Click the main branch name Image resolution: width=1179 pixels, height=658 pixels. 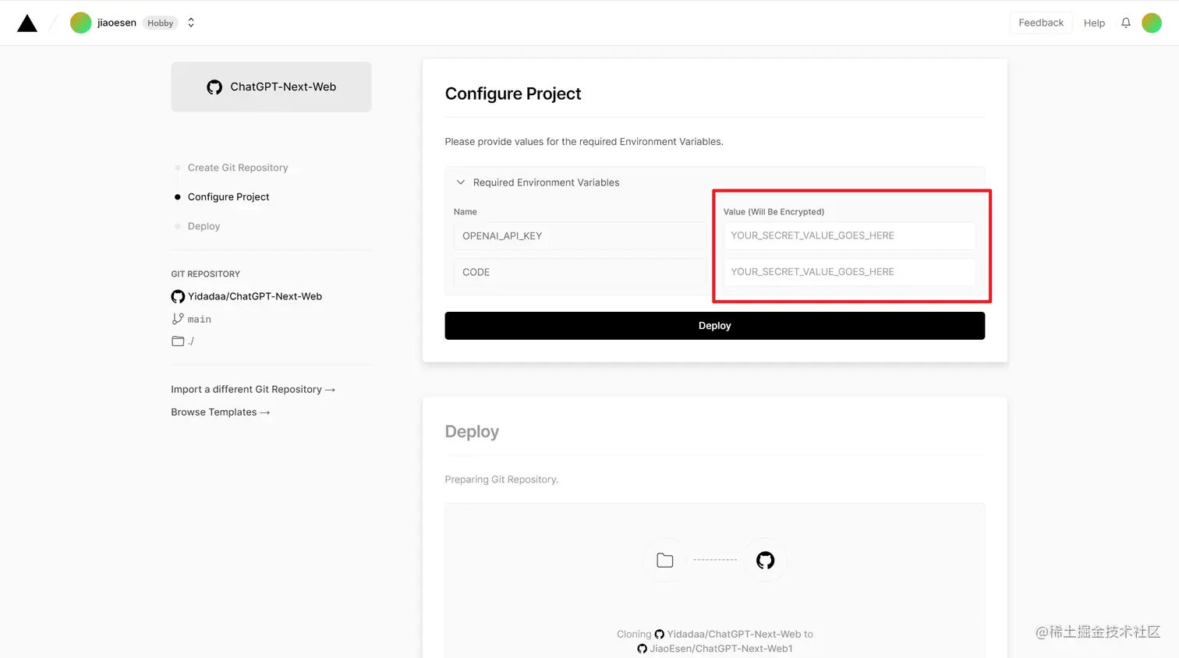[200, 319]
